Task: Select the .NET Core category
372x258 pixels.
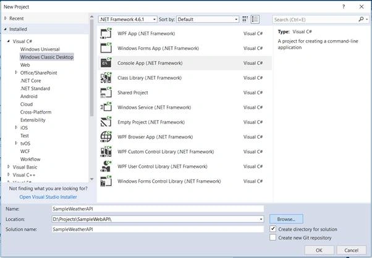Action: (x=31, y=81)
